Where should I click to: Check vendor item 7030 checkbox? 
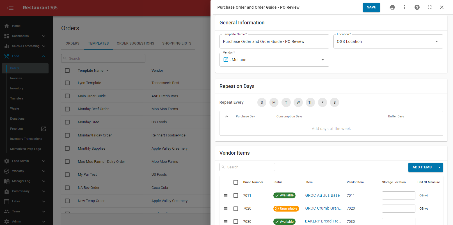236,222
